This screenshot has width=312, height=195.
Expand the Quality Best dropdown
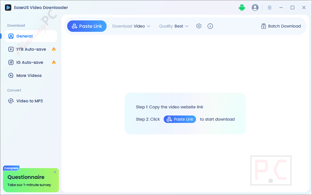click(x=174, y=26)
